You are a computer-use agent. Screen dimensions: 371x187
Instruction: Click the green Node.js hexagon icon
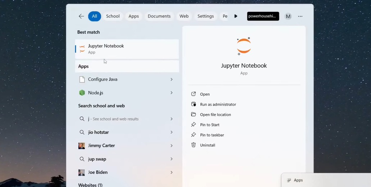tap(82, 93)
